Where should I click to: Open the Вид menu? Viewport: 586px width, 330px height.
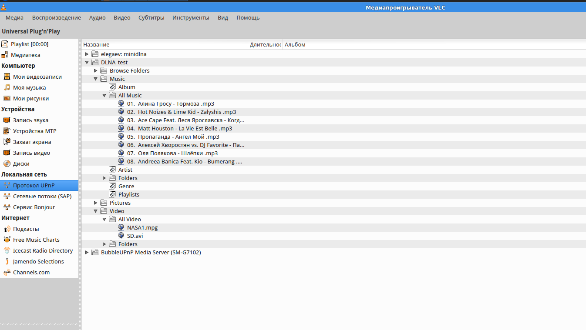[223, 18]
